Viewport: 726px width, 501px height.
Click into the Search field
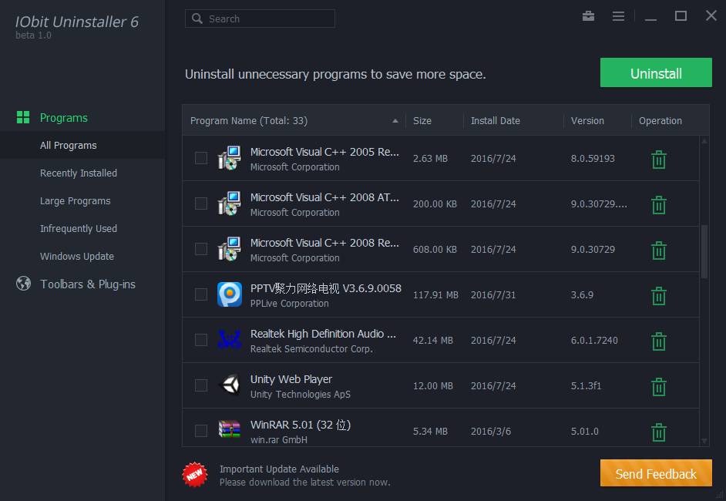266,18
